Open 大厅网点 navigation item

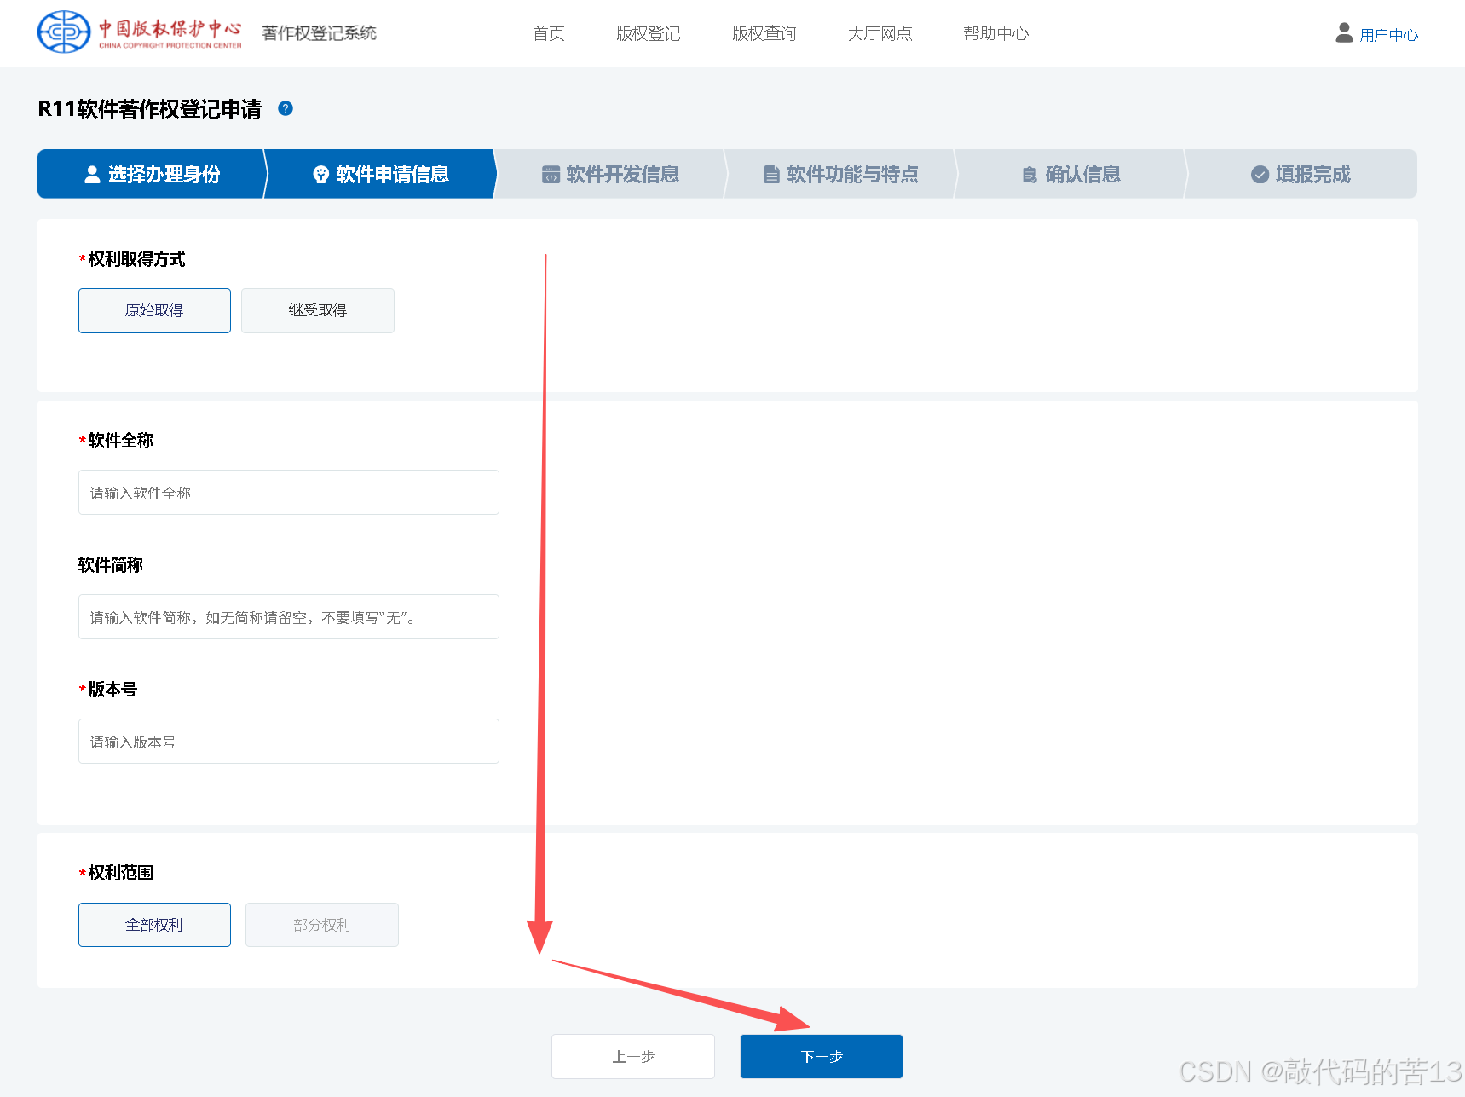click(880, 33)
